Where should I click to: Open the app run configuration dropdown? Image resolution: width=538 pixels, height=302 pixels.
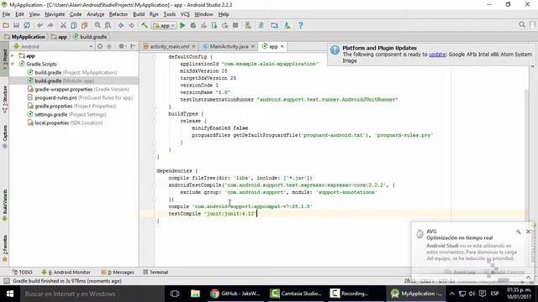pos(165,26)
